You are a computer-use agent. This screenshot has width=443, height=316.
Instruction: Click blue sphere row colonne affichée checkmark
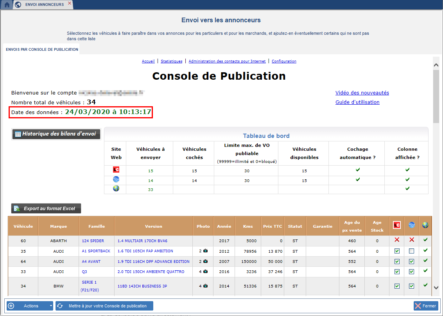407,179
